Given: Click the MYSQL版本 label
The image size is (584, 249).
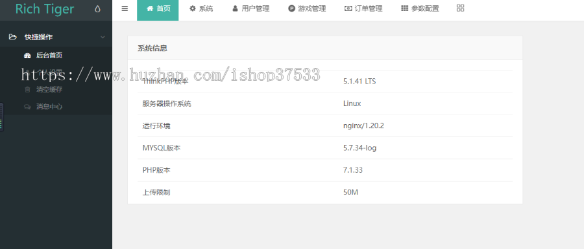Looking at the screenshot, I should point(162,148).
